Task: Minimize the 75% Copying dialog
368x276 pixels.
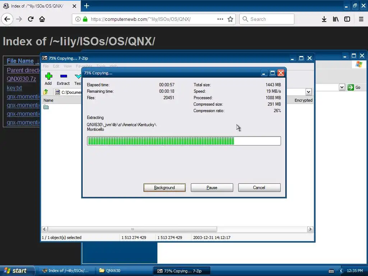Action: 264,73
